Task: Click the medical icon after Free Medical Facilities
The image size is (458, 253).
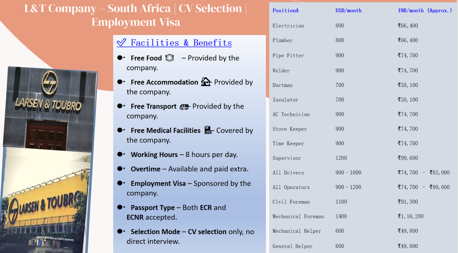Action: (x=209, y=130)
